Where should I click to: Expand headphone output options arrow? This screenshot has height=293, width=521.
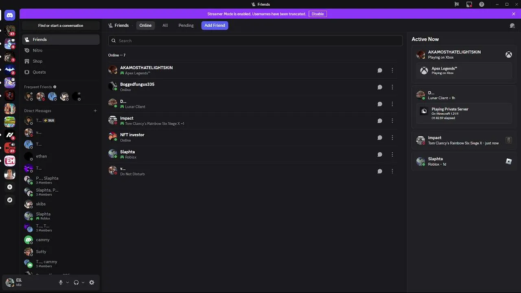pos(83,282)
